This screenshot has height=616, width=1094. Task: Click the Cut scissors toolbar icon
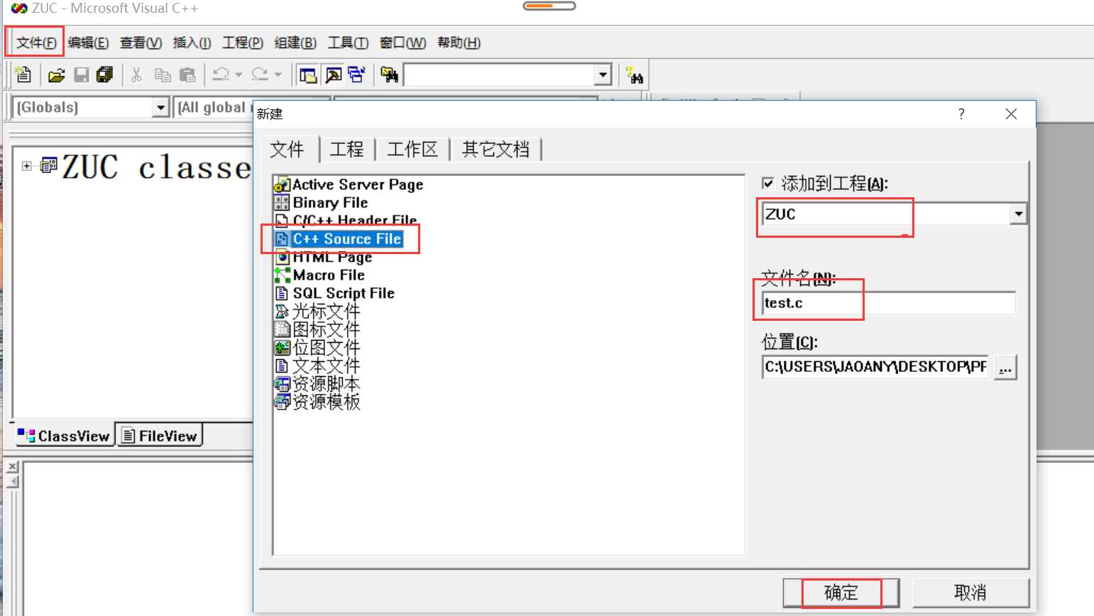(136, 75)
